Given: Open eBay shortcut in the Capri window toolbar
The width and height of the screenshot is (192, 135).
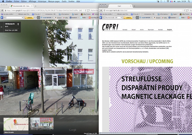Looking at the screenshot, I should pos(164,18).
